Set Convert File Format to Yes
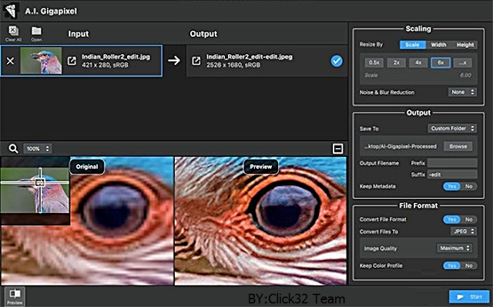This screenshot has height=307, width=493. pyautogui.click(x=451, y=220)
